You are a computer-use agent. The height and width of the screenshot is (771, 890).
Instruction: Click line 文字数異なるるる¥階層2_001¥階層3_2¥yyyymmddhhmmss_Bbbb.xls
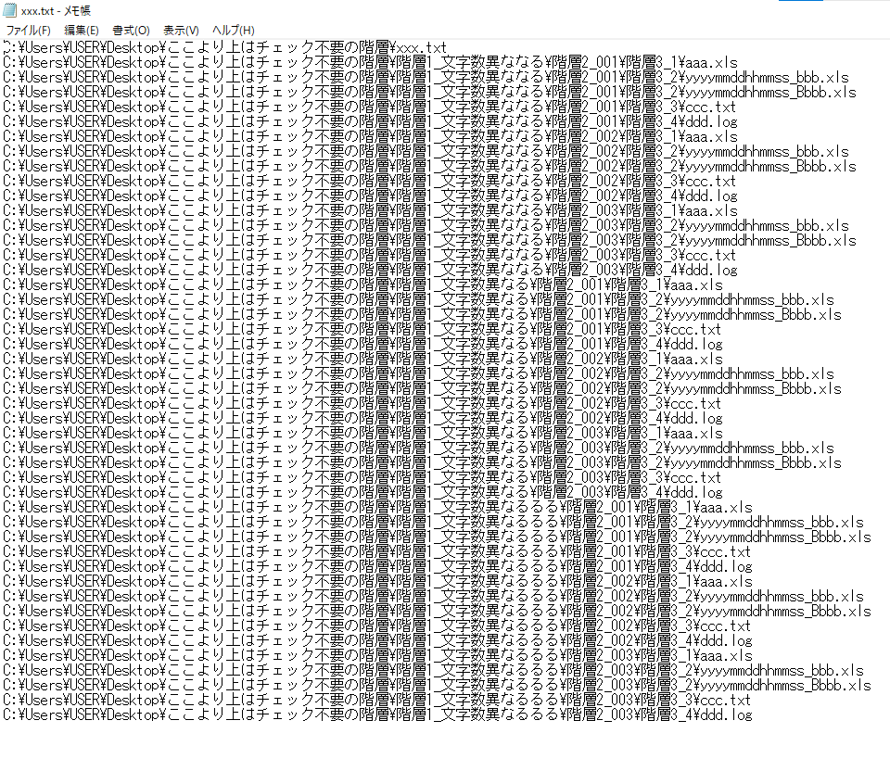[437, 537]
